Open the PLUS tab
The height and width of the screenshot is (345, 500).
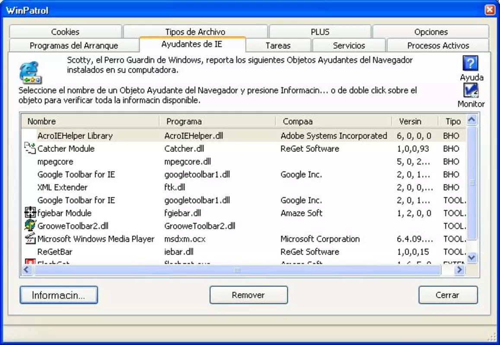coord(320,31)
